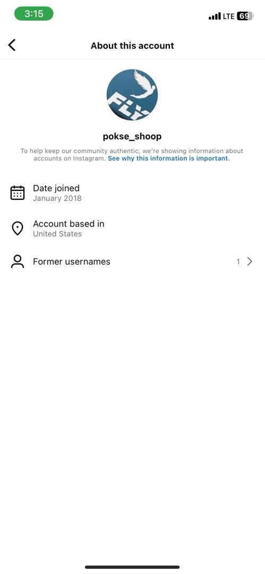Viewport: 265px width, 574px height.
Task: Tap the battery level indicator
Action: [x=245, y=16]
